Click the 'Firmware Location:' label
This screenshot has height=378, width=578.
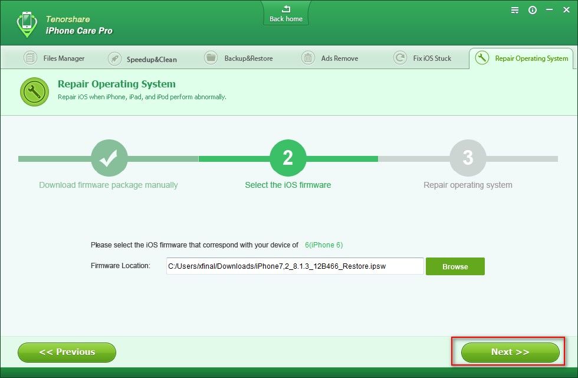point(120,266)
